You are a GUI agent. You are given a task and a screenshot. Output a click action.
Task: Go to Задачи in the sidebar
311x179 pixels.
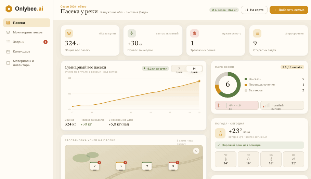click(27, 42)
